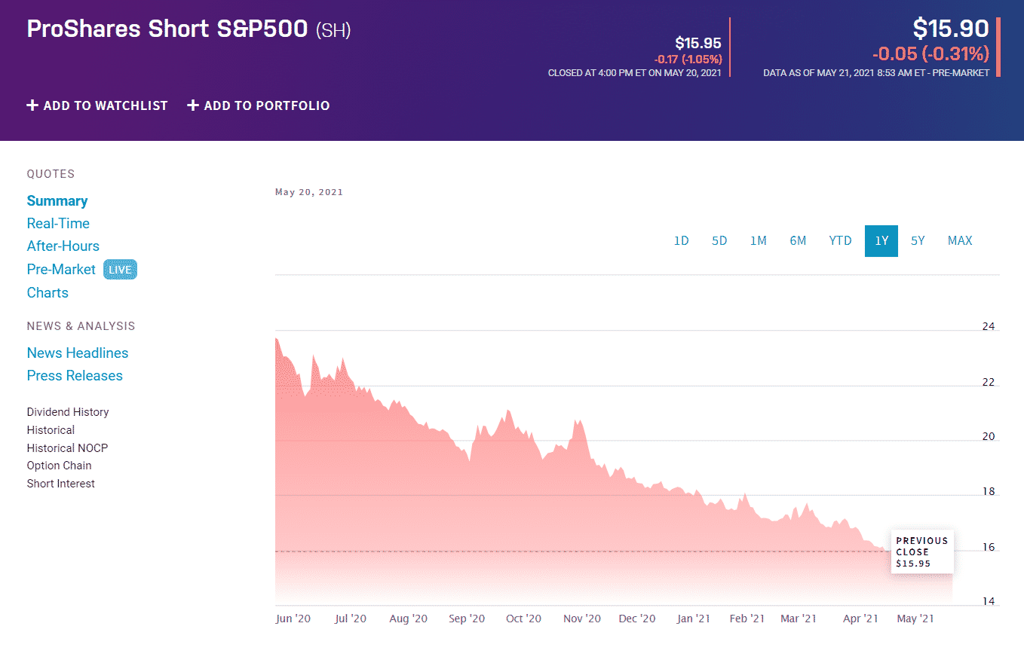This screenshot has width=1024, height=672.
Task: Click the ProShares Short S&P500 title
Action: [x=167, y=29]
